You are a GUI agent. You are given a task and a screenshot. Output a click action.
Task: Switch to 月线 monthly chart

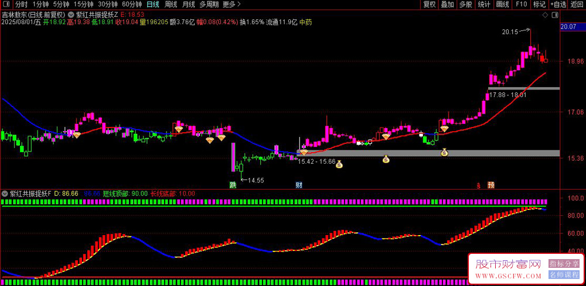click(188, 5)
